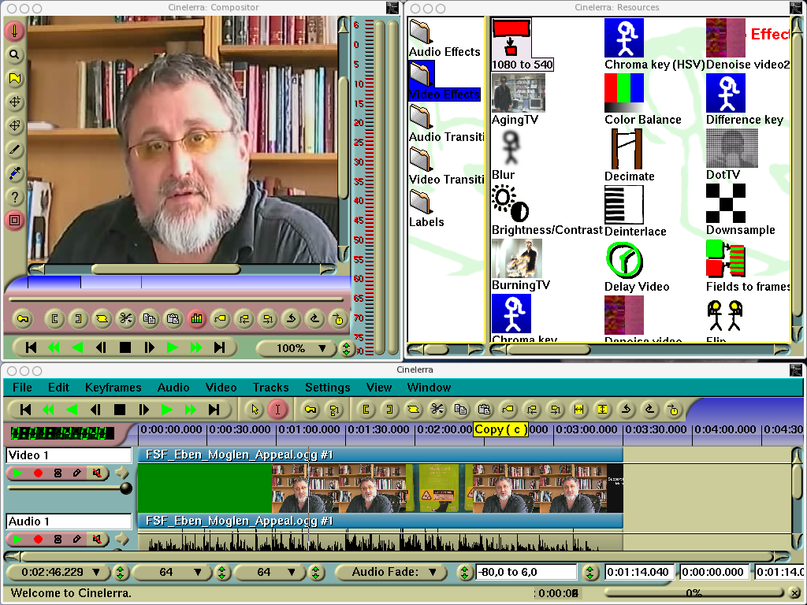
Task: Set the out point in main toolbar
Action: pos(389,410)
